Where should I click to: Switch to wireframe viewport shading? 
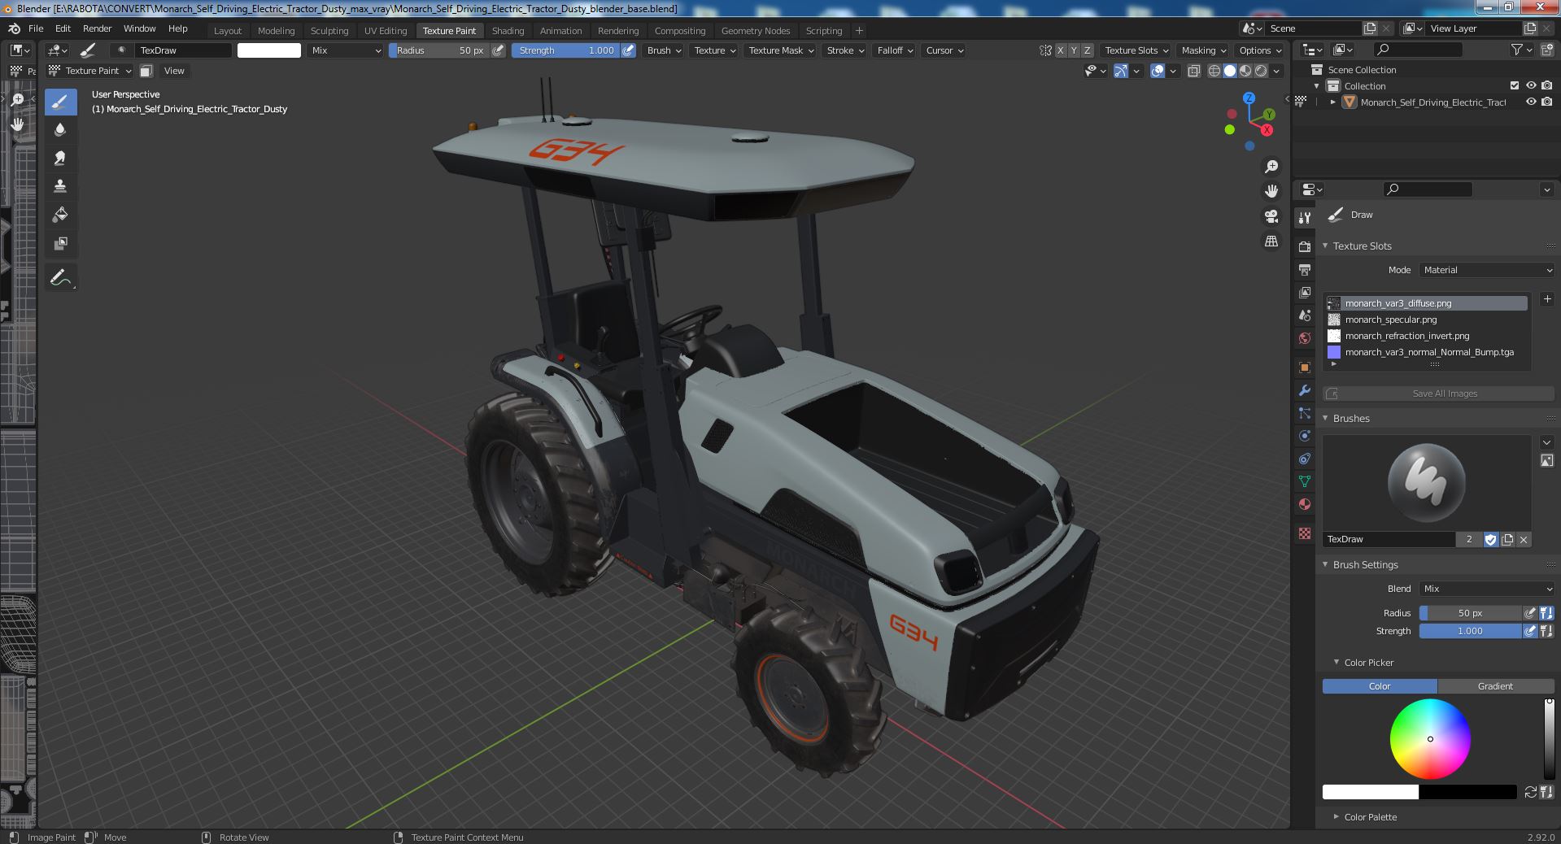pos(1214,71)
